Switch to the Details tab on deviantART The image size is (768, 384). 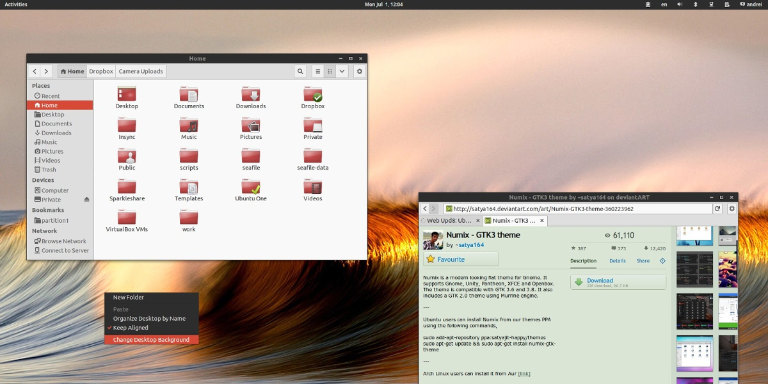pos(618,261)
